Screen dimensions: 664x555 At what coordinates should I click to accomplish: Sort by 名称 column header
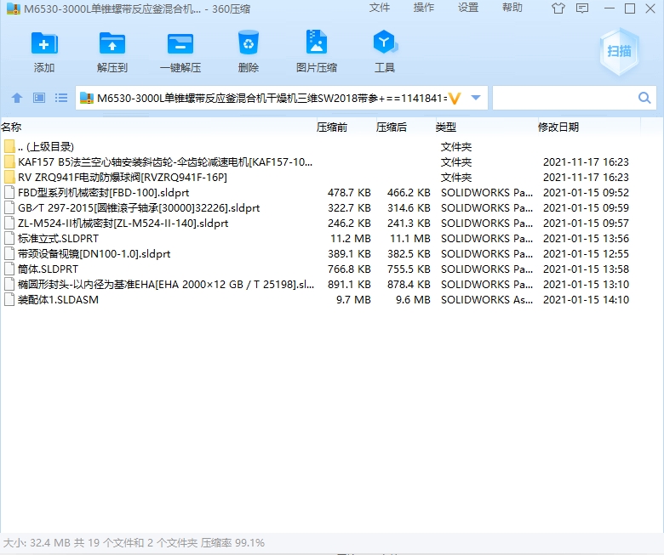(x=11, y=127)
